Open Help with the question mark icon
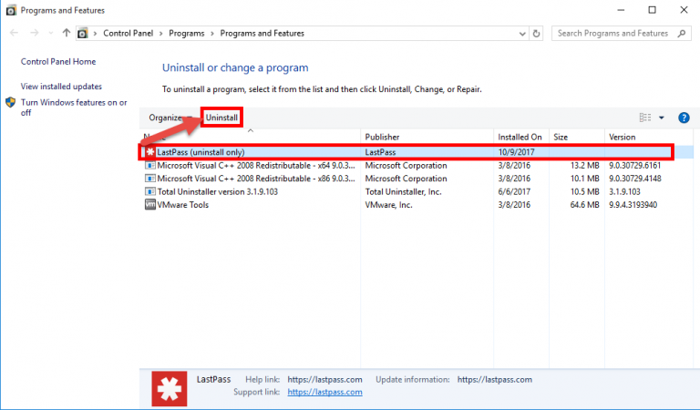The image size is (700, 410). [684, 118]
